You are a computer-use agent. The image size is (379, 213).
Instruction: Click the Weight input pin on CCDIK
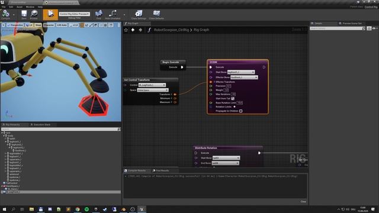(x=211, y=90)
